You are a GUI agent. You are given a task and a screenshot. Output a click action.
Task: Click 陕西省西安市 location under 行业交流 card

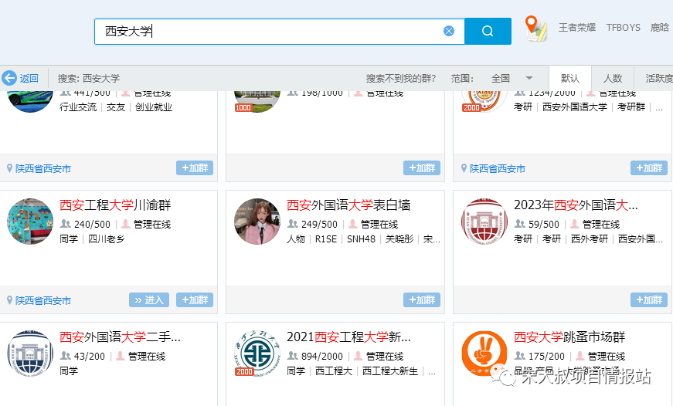[x=43, y=168]
